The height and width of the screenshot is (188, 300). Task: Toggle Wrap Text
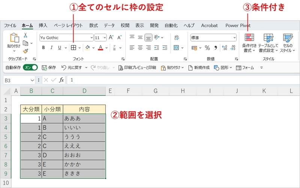pos(177,37)
